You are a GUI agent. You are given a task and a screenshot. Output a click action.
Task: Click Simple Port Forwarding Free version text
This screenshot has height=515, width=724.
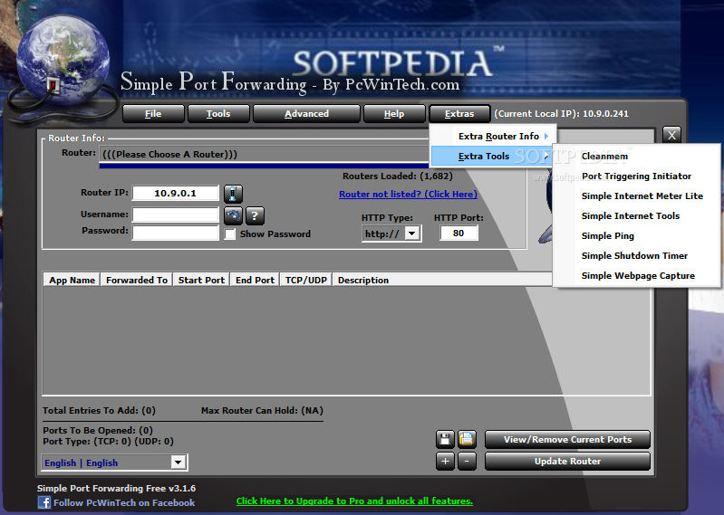[116, 488]
